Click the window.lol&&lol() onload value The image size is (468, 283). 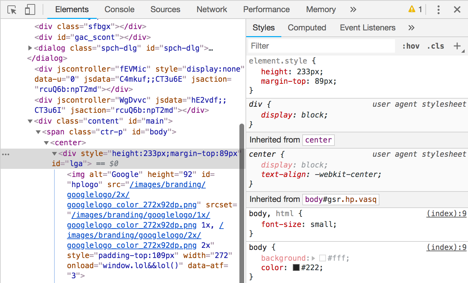[140, 266]
